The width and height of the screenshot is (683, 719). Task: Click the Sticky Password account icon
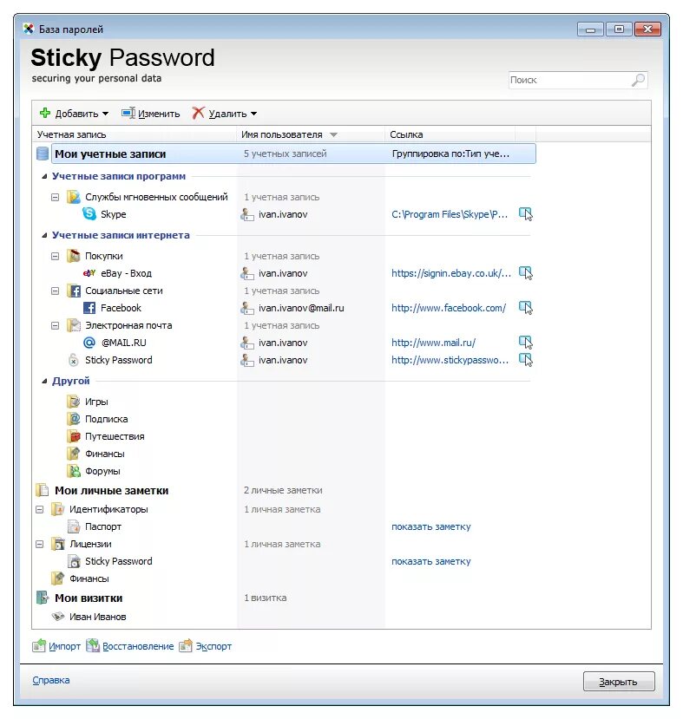coord(74,360)
